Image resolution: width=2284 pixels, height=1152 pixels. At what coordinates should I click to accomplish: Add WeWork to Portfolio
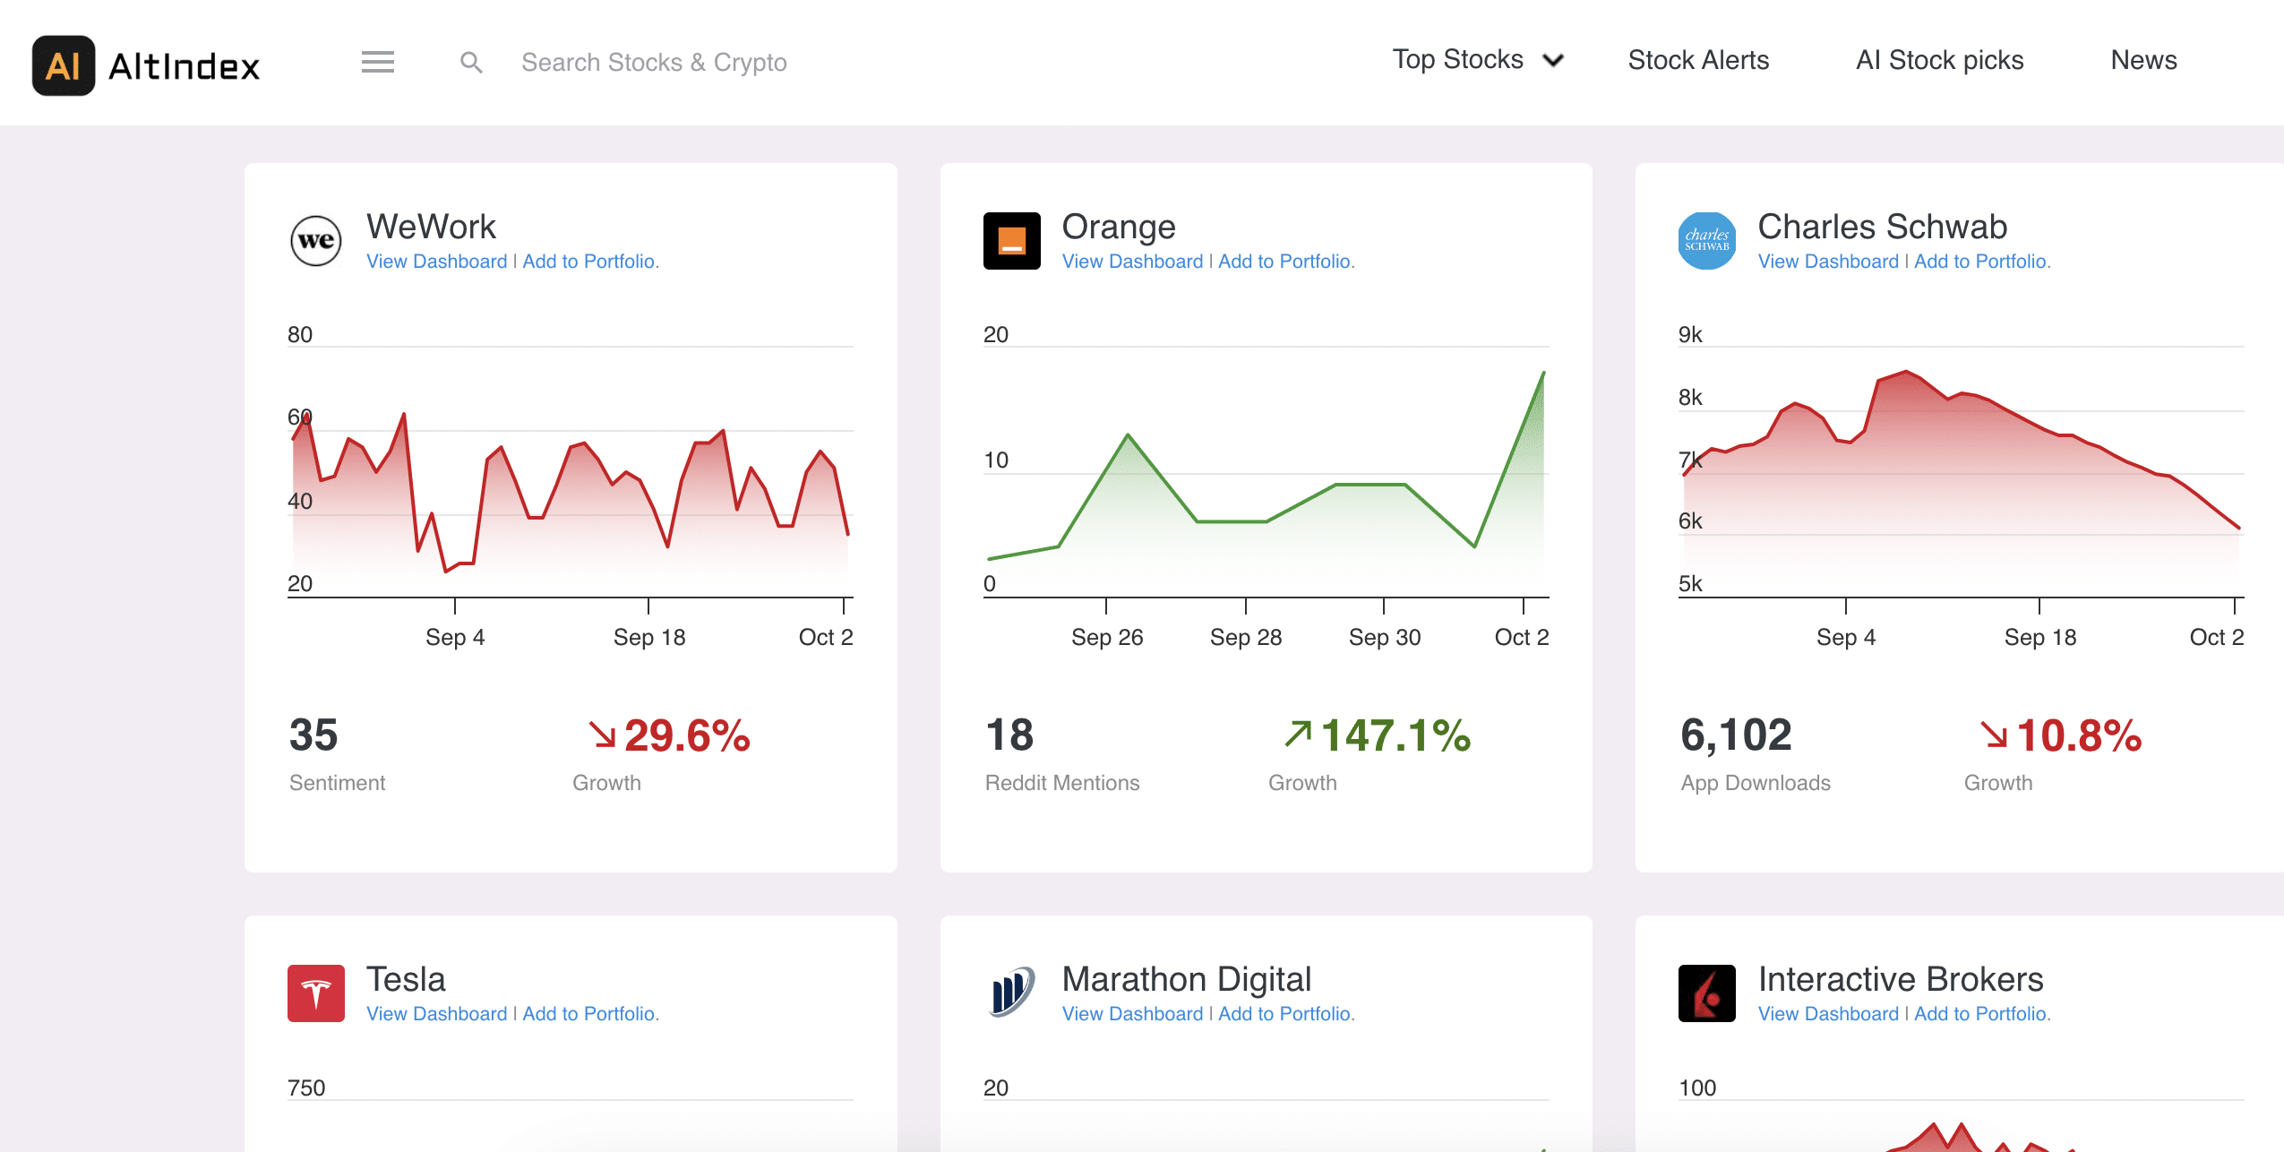tap(590, 262)
